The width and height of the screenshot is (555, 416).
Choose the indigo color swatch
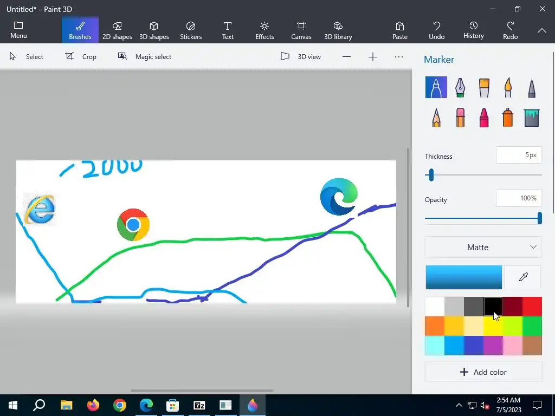click(474, 345)
